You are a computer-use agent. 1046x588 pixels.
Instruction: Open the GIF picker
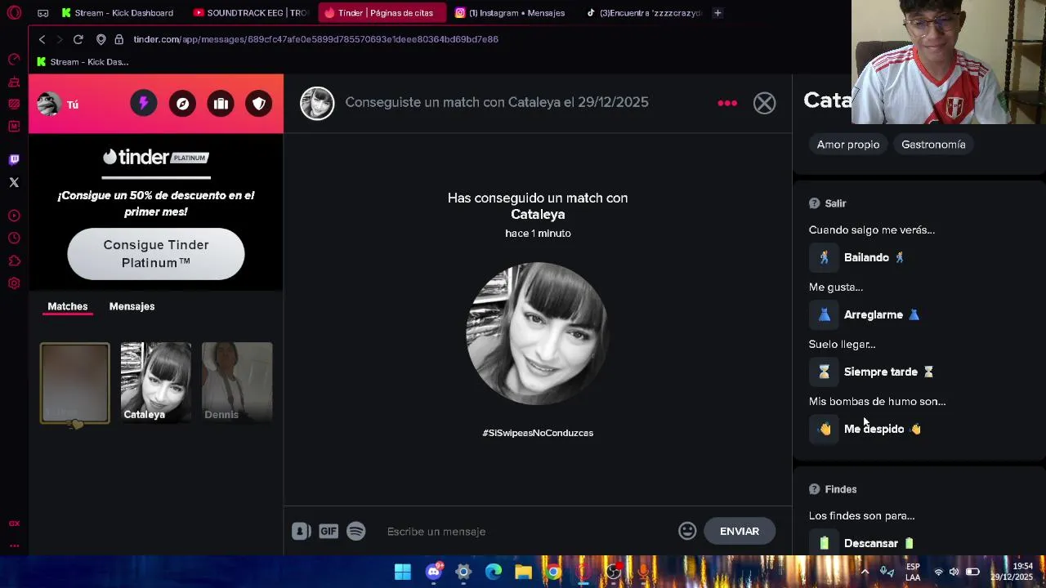pyautogui.click(x=329, y=531)
